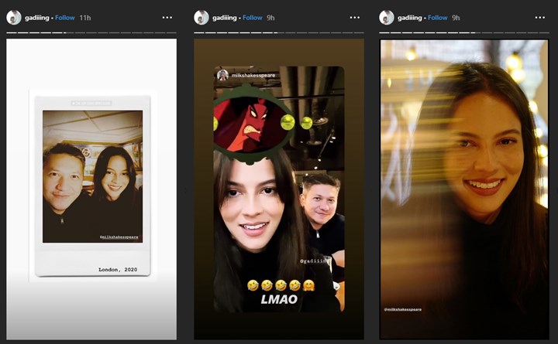Open three-dot options menu on left story
558x344 pixels.
167,17
